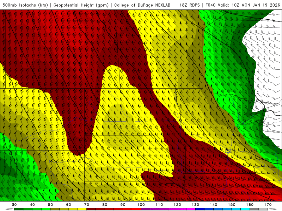
Task: Click the legend value 60
Action: coord(68,205)
